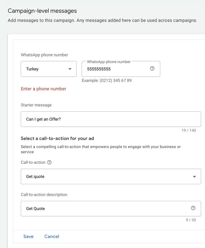Screen dimensions: 205x248
Task: Click the Call-to-action help icon
Action: (x=49, y=162)
